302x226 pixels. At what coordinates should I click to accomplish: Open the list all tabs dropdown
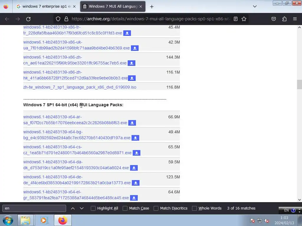(255, 6)
